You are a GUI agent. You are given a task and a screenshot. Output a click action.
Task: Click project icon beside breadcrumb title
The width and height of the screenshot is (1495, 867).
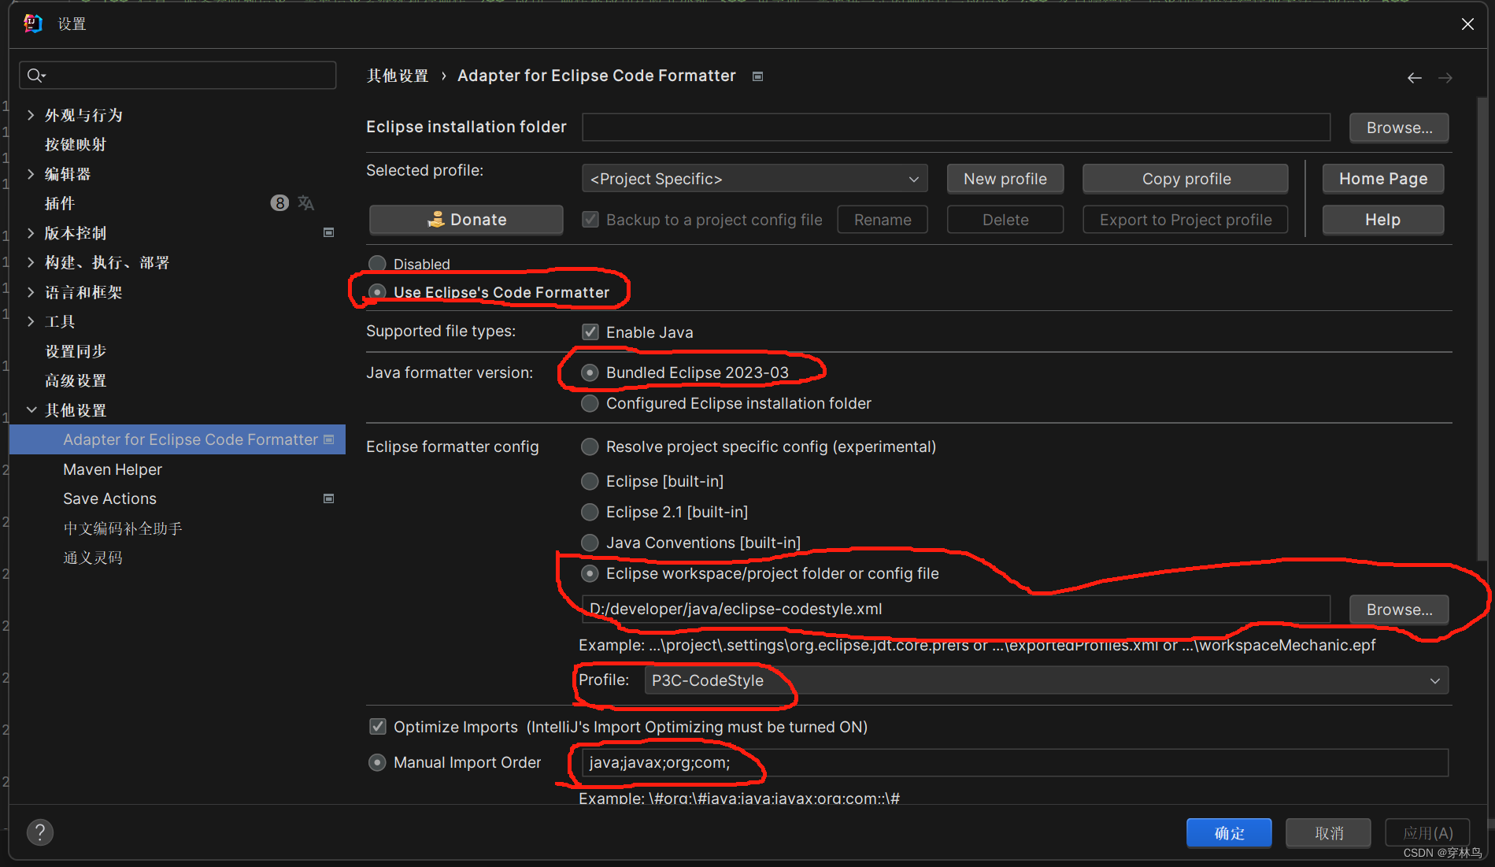click(x=757, y=76)
